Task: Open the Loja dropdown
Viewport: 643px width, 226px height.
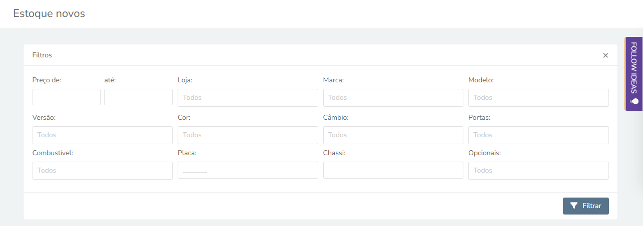Action: [x=248, y=98]
